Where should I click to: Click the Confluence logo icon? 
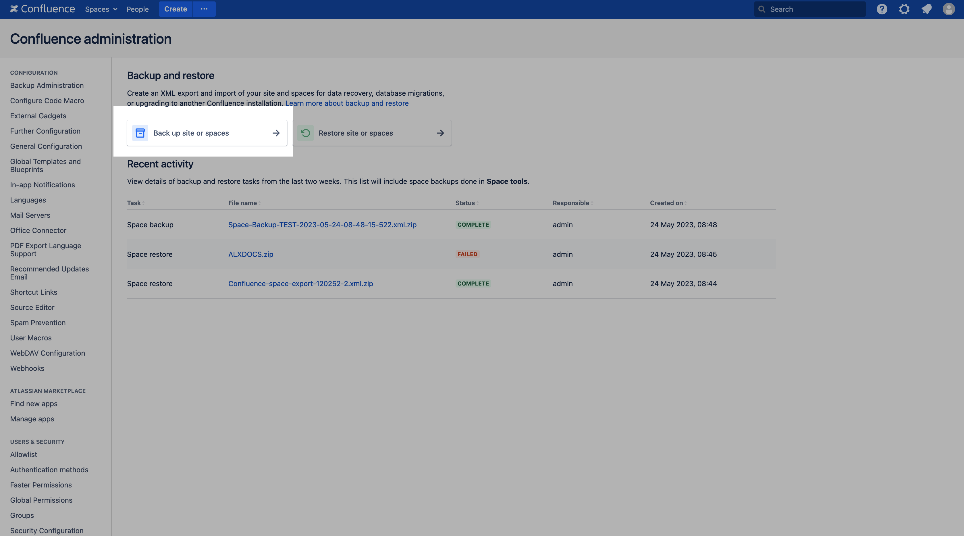14,9
